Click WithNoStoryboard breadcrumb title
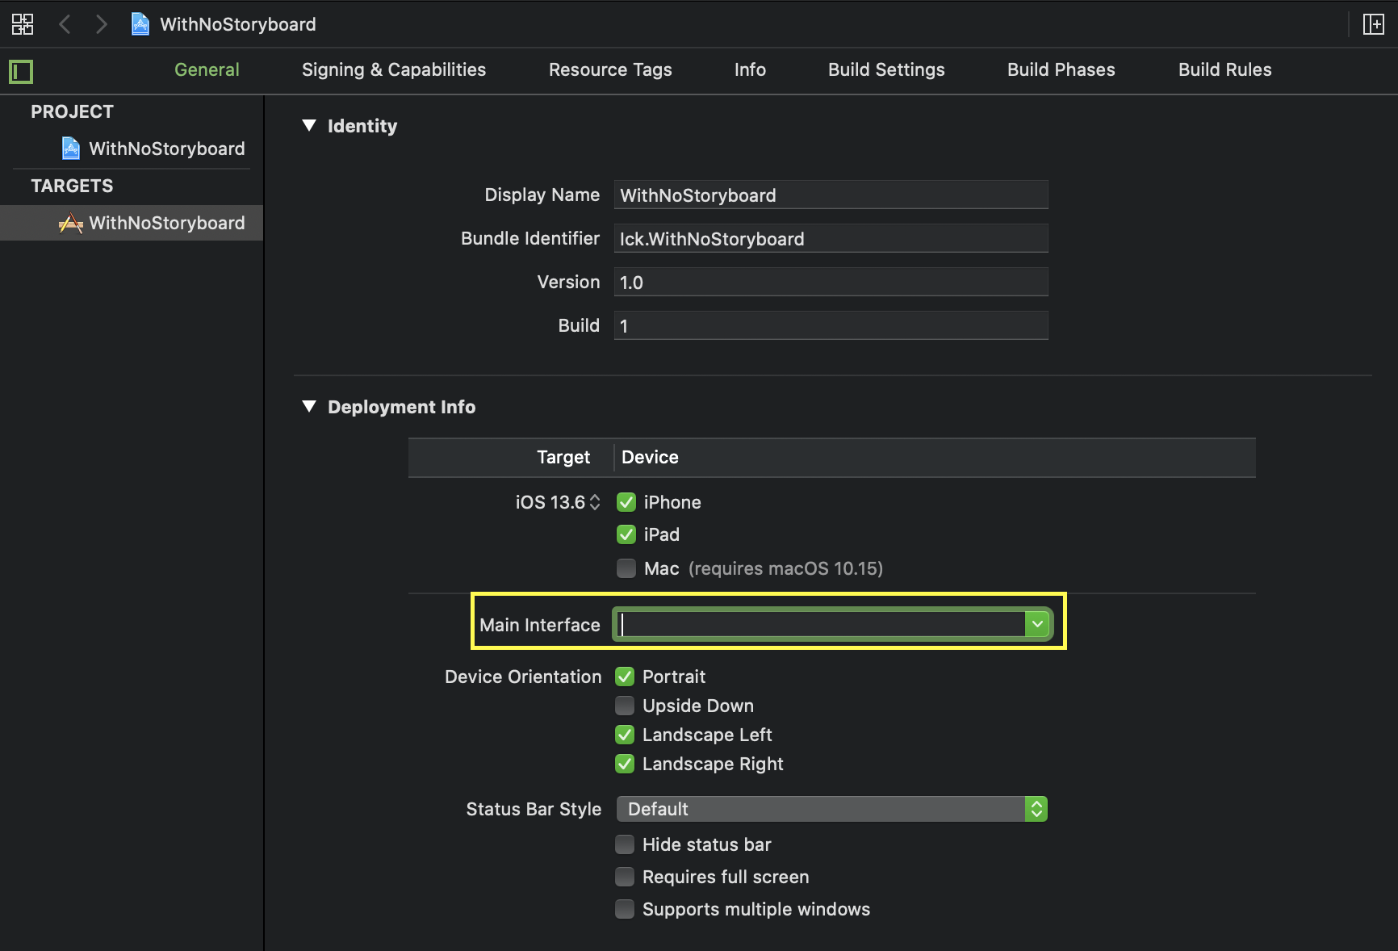Screen dimensions: 1398x951 (x=238, y=24)
